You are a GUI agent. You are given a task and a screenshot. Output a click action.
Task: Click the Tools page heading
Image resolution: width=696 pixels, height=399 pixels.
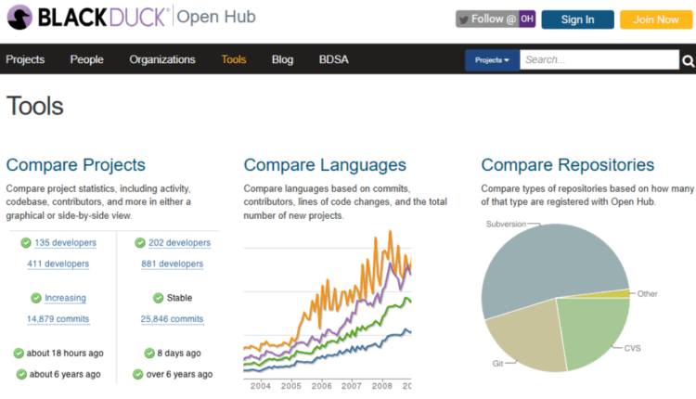[x=35, y=106]
